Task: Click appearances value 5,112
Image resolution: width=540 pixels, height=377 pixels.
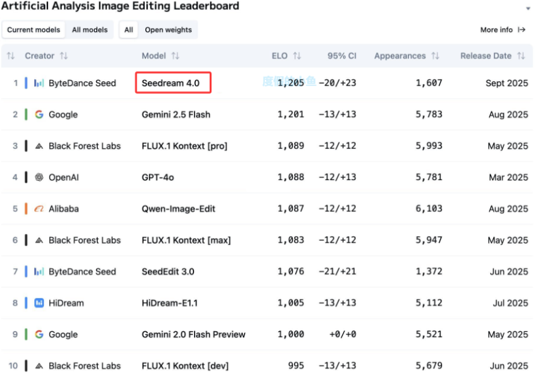Action: [429, 303]
